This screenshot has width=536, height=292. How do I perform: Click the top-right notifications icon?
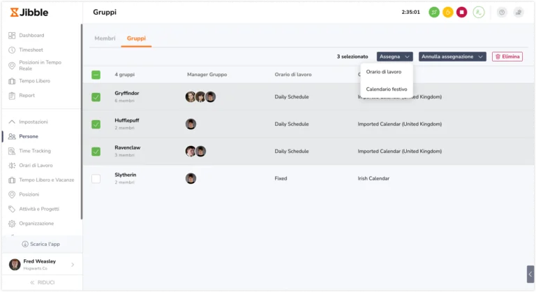point(519,13)
